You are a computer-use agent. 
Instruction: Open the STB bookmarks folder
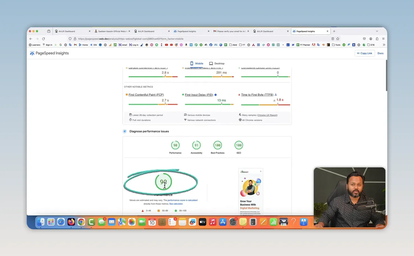[x=371, y=45]
